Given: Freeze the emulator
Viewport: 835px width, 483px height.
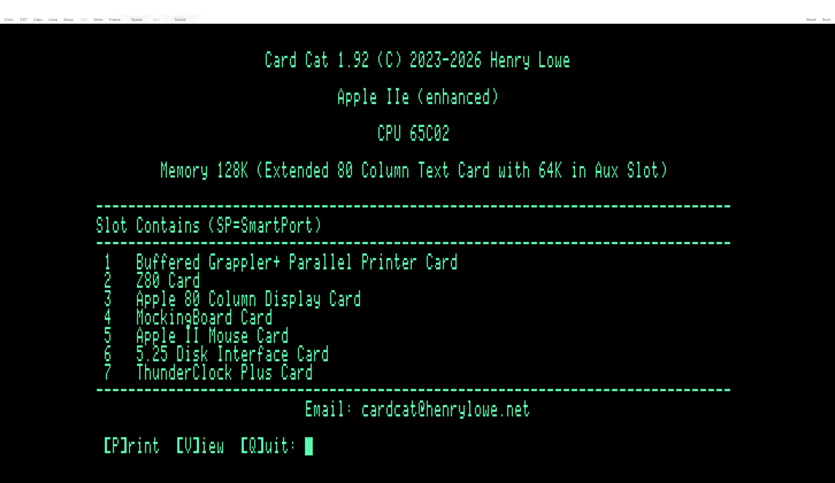Looking at the screenshot, I should pos(114,20).
